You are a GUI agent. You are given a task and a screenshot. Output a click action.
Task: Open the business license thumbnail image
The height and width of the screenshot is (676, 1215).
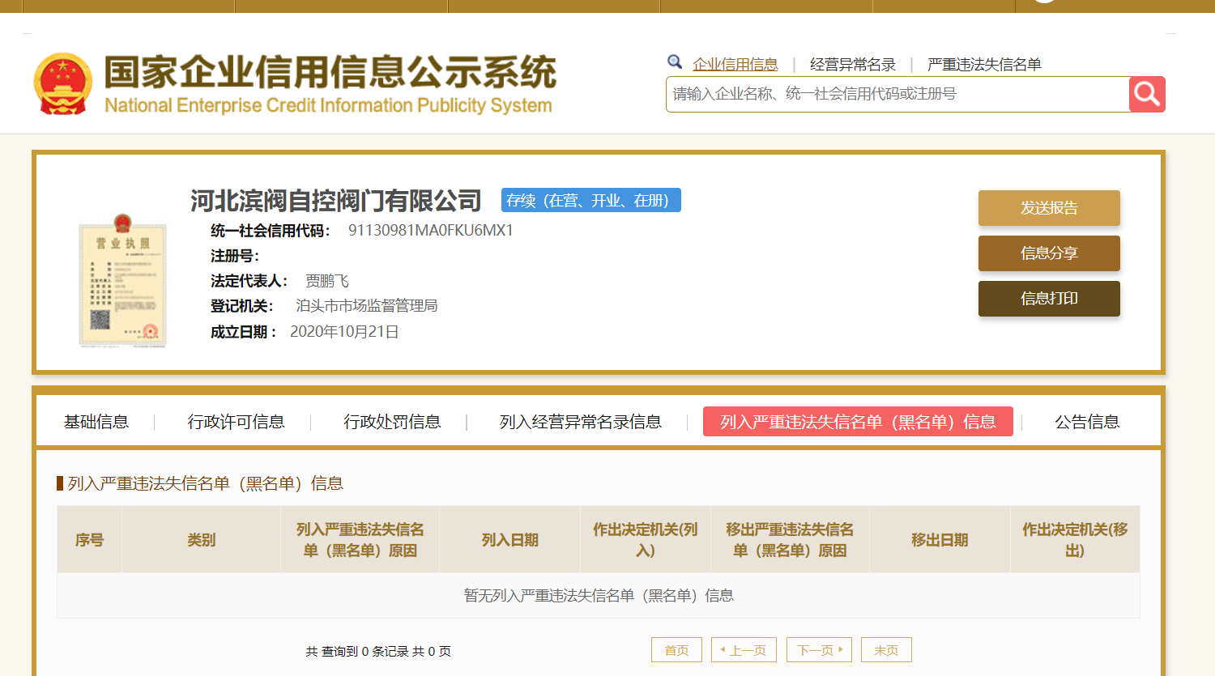[122, 281]
